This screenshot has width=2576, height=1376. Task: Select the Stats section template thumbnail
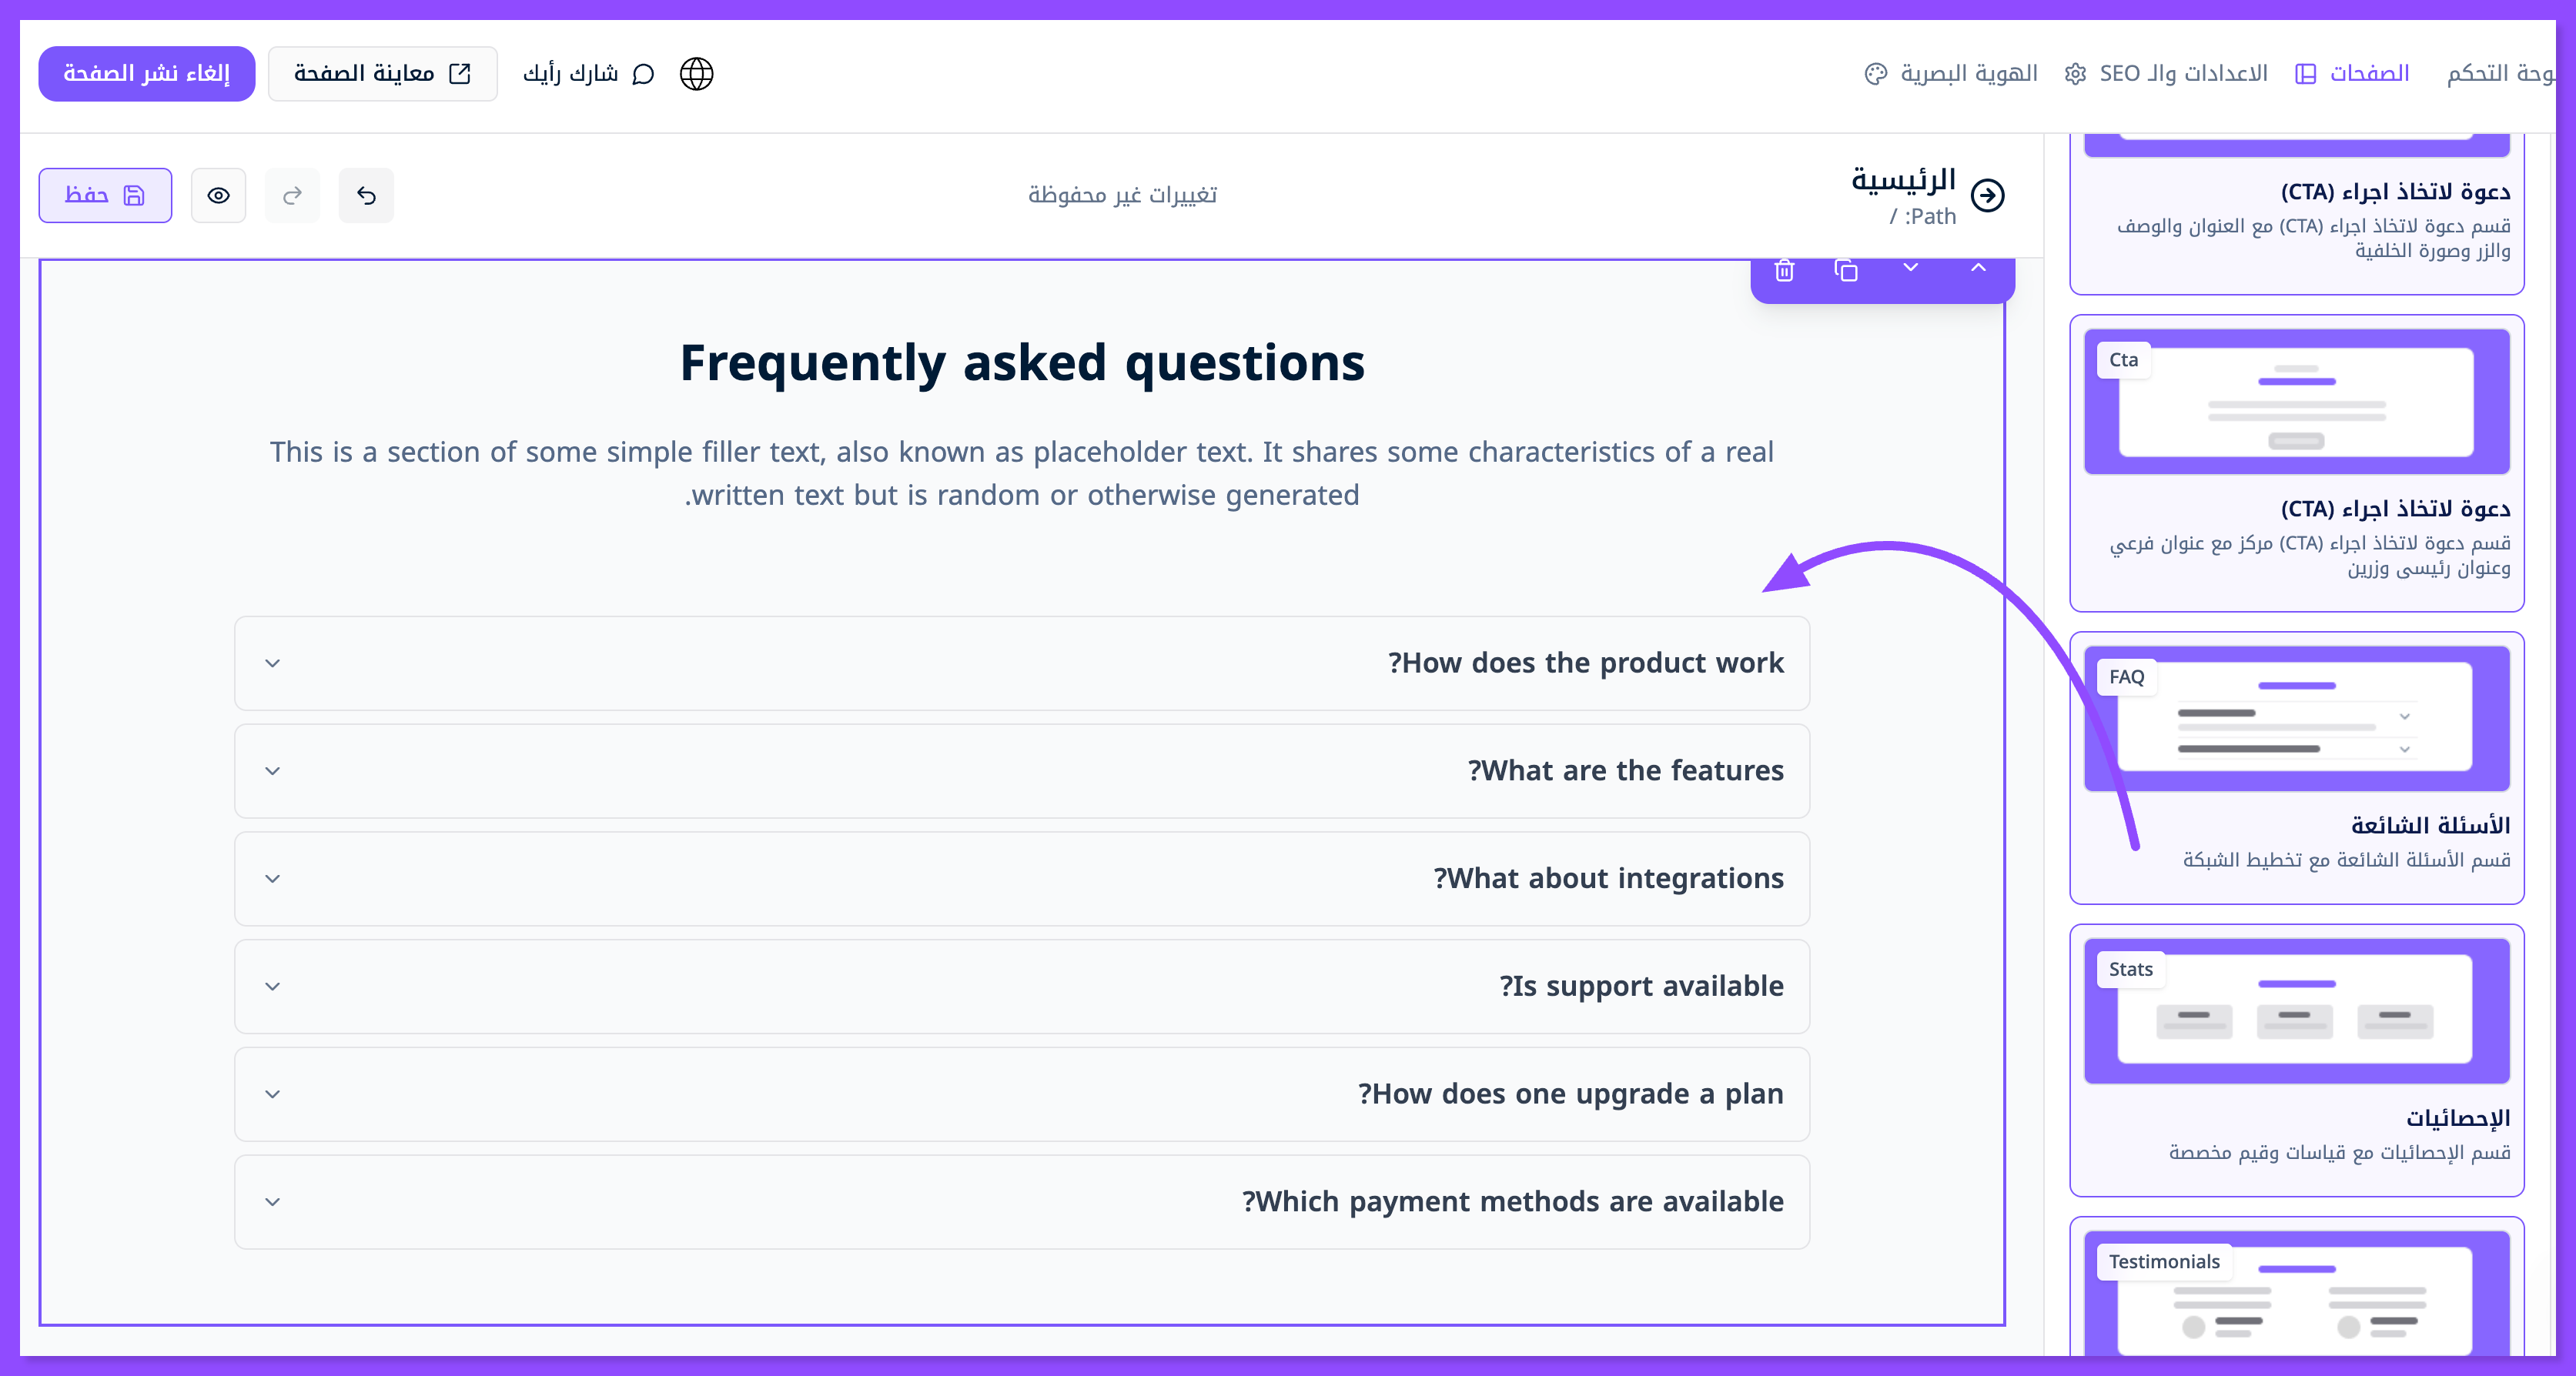click(x=2296, y=1010)
